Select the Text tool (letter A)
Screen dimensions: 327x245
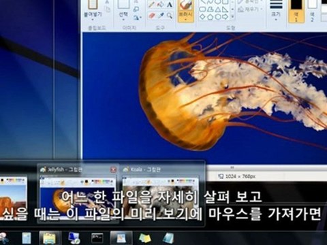(170, 5)
